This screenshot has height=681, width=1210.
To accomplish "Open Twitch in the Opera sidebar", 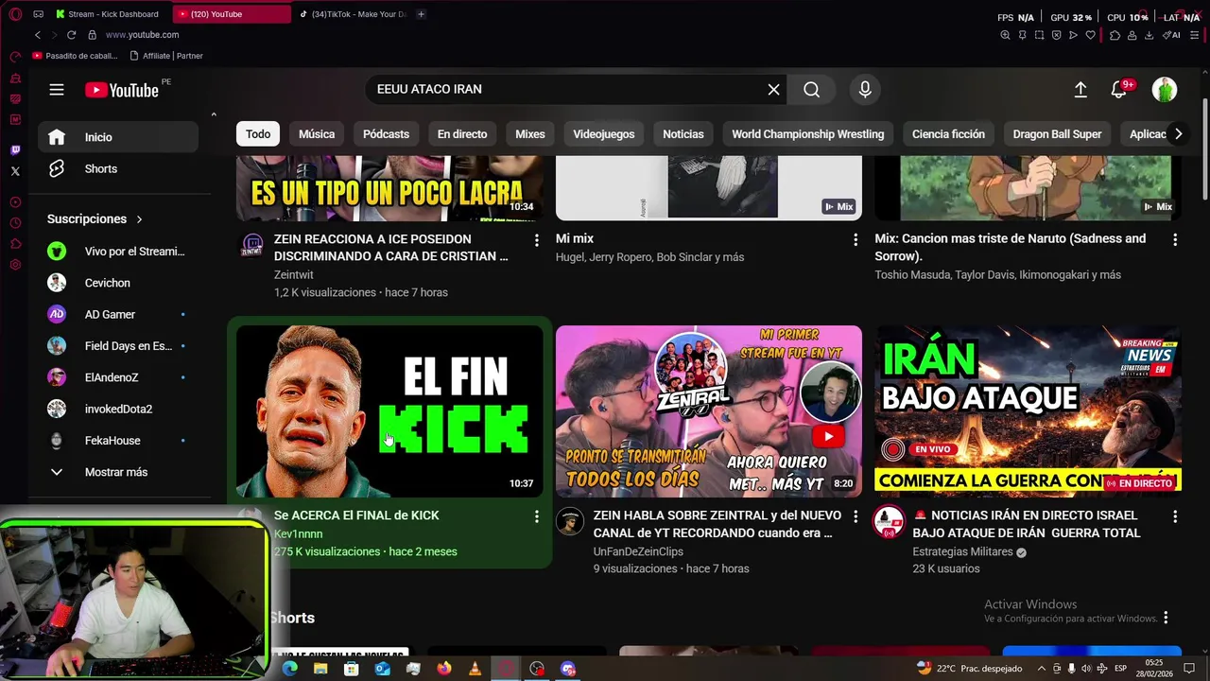I will pos(15,150).
